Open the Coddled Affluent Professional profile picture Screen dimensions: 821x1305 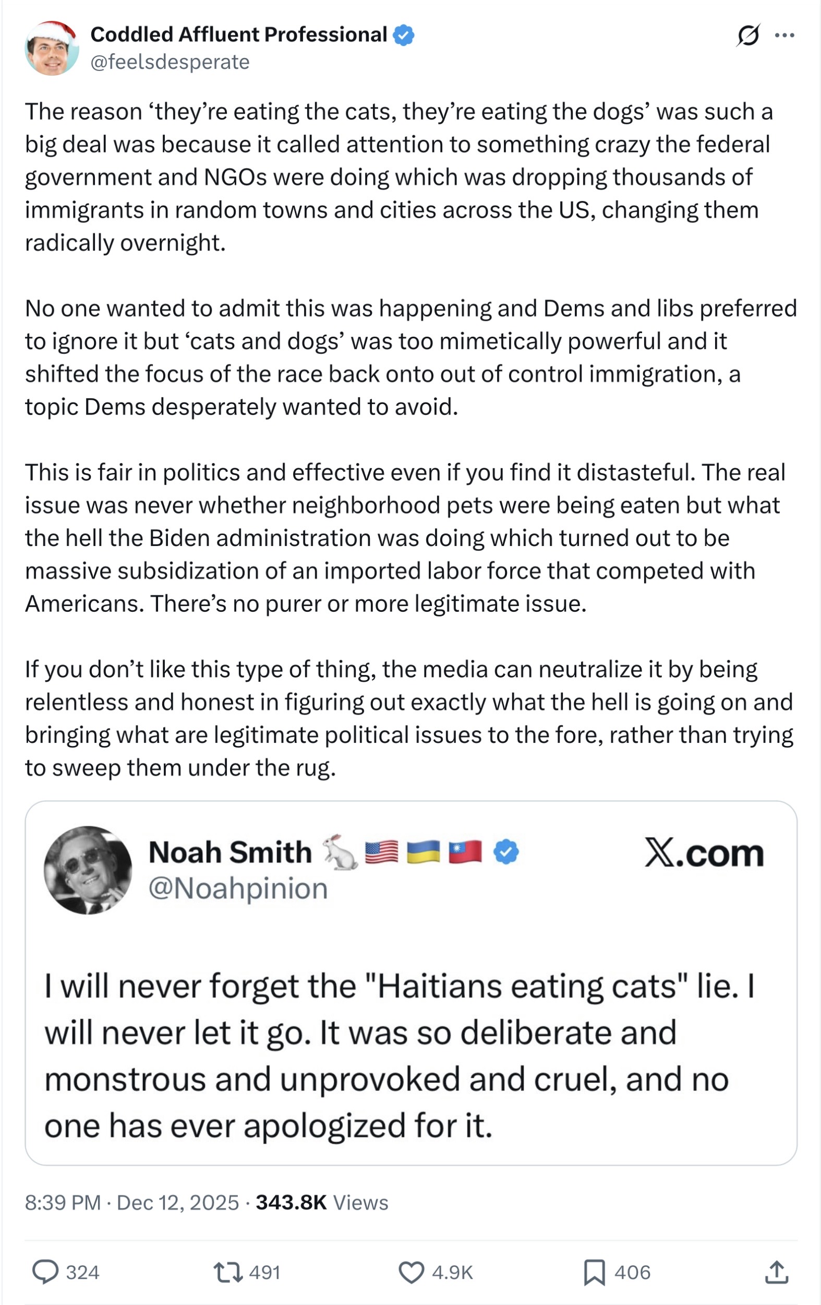[52, 49]
